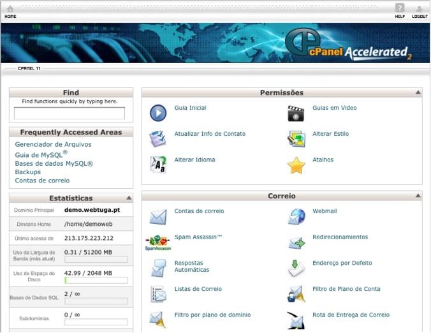431x333 pixels.
Task: Click the Atalhos text link
Action: pyautogui.click(x=323, y=159)
